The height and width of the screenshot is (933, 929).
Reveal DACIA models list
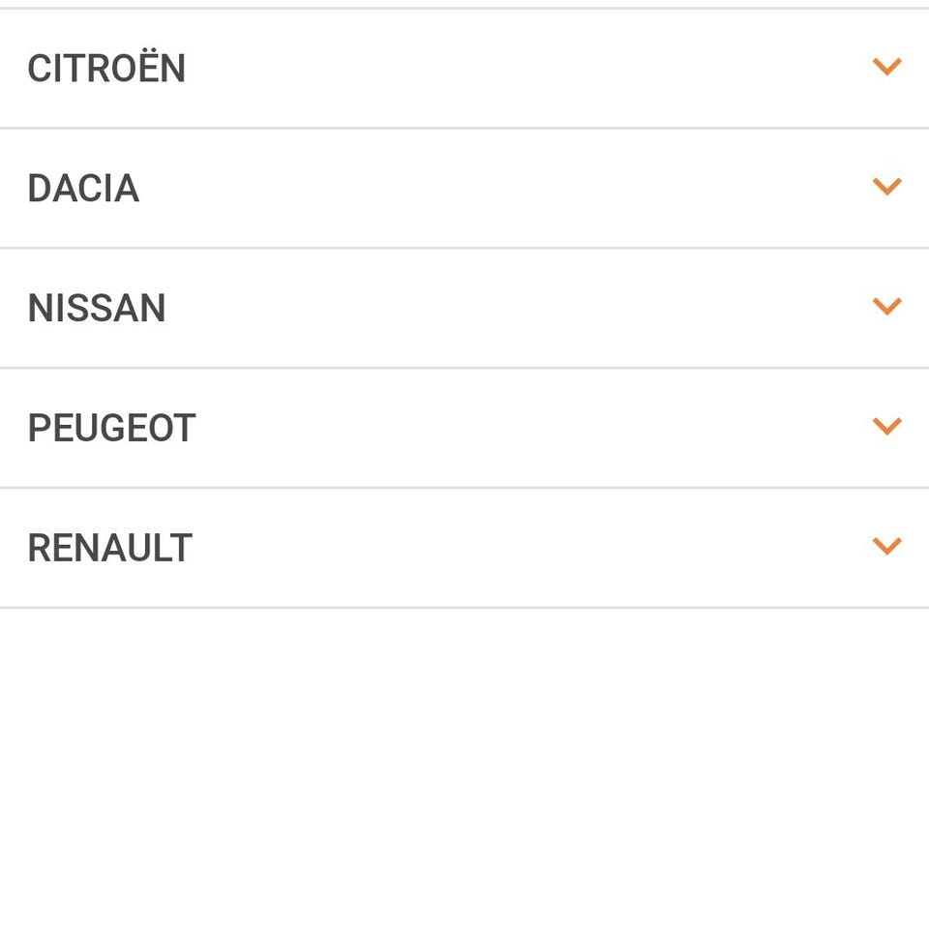pyautogui.click(x=464, y=189)
